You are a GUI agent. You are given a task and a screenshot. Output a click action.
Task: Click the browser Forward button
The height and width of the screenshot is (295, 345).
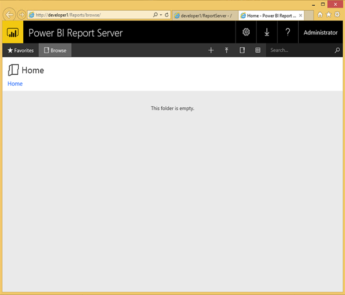pos(21,15)
